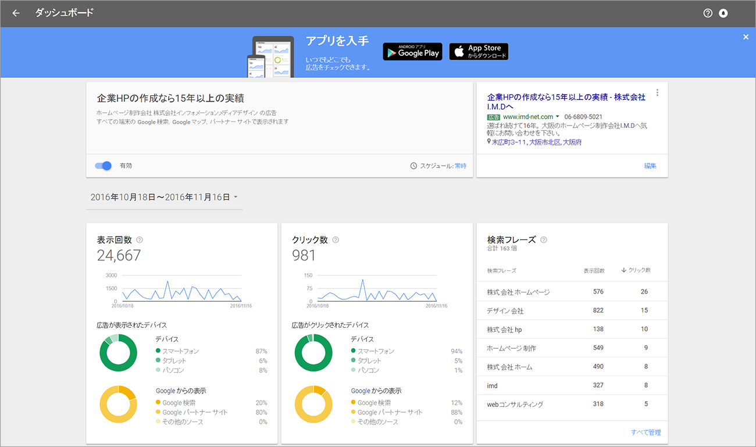
Task: Click スマートフォン 94% legend in clicks card
Action: click(407, 351)
